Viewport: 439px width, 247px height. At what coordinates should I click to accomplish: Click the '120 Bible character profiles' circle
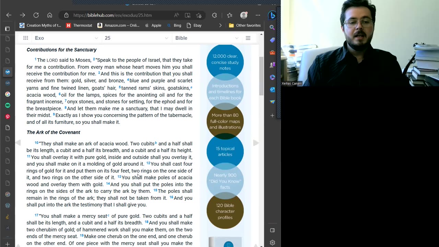(x=225, y=211)
